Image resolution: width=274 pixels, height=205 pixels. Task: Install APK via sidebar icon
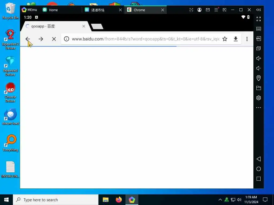point(259,38)
